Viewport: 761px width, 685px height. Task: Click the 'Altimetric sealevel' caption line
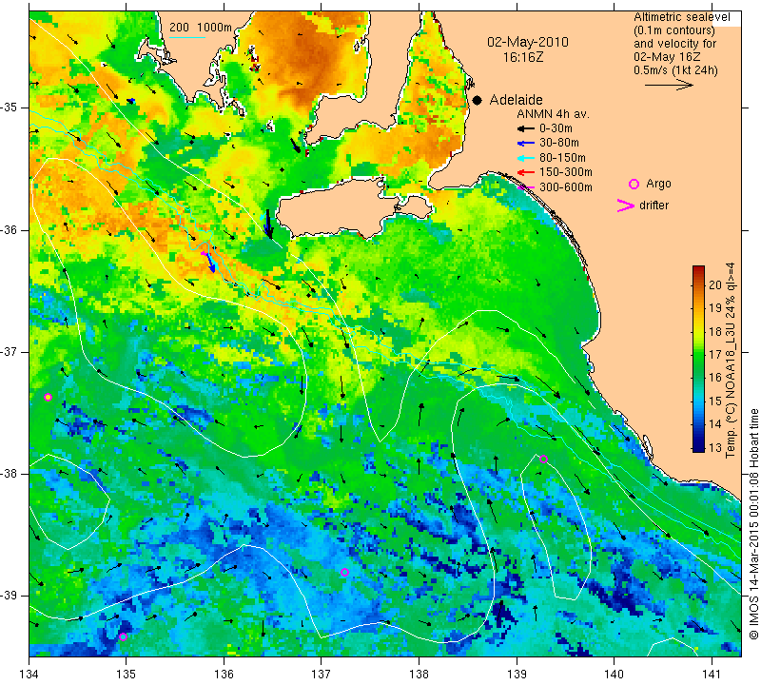pos(682,17)
